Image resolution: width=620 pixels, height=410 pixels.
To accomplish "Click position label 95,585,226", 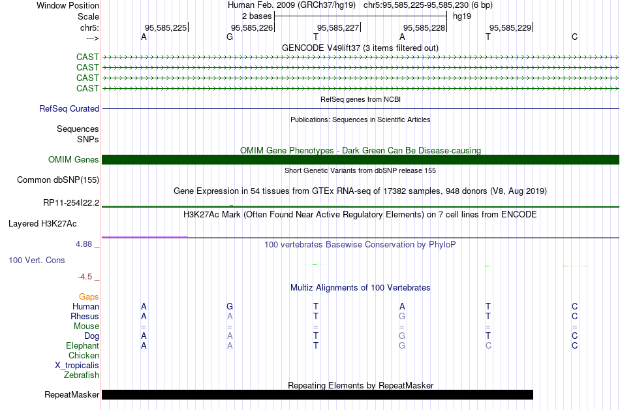I will [252, 27].
